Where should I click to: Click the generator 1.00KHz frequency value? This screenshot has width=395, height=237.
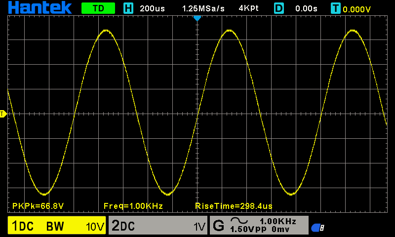pos(278,221)
